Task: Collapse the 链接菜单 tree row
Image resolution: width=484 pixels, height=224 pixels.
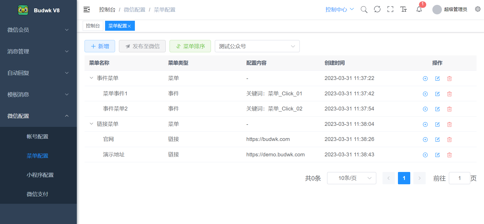Action: tap(91, 124)
